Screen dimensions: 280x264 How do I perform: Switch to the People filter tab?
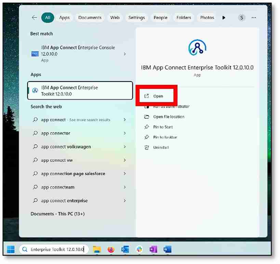(x=161, y=17)
